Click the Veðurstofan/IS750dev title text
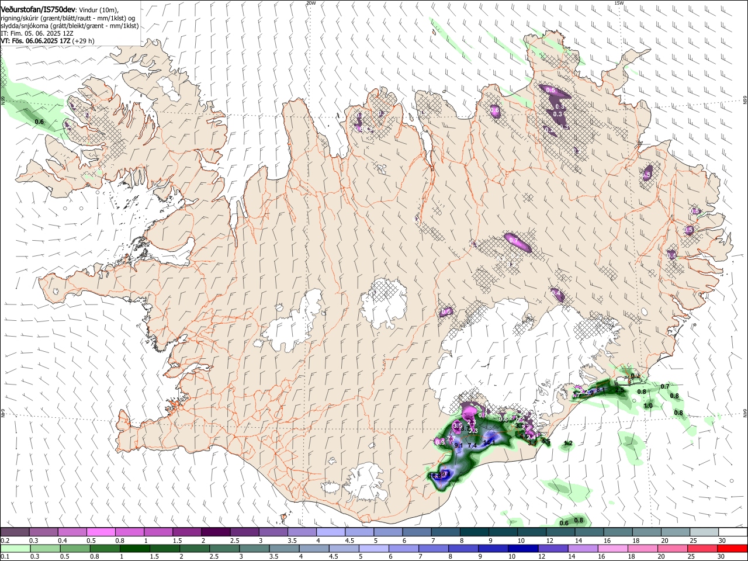 coord(38,10)
